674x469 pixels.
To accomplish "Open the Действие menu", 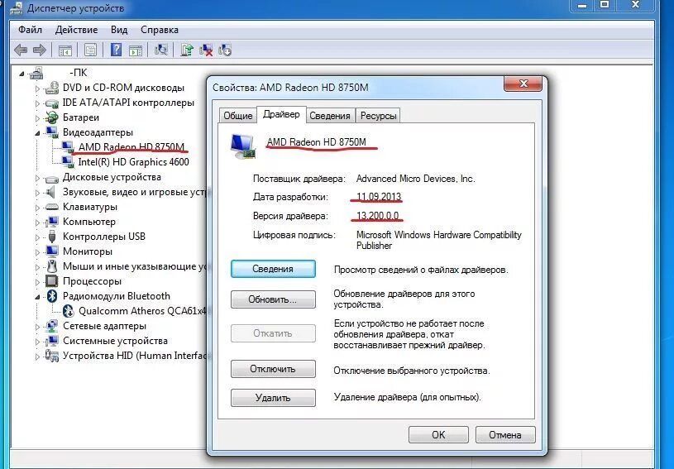I will coord(77,30).
